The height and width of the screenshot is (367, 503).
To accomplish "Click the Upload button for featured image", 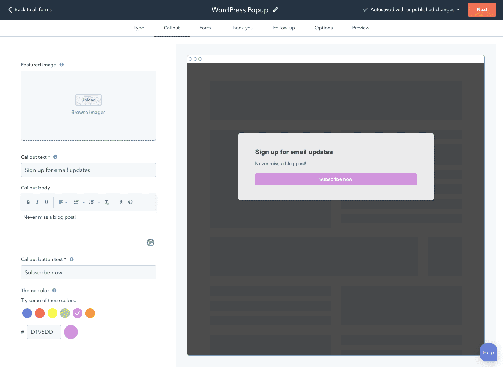I will coord(88,100).
